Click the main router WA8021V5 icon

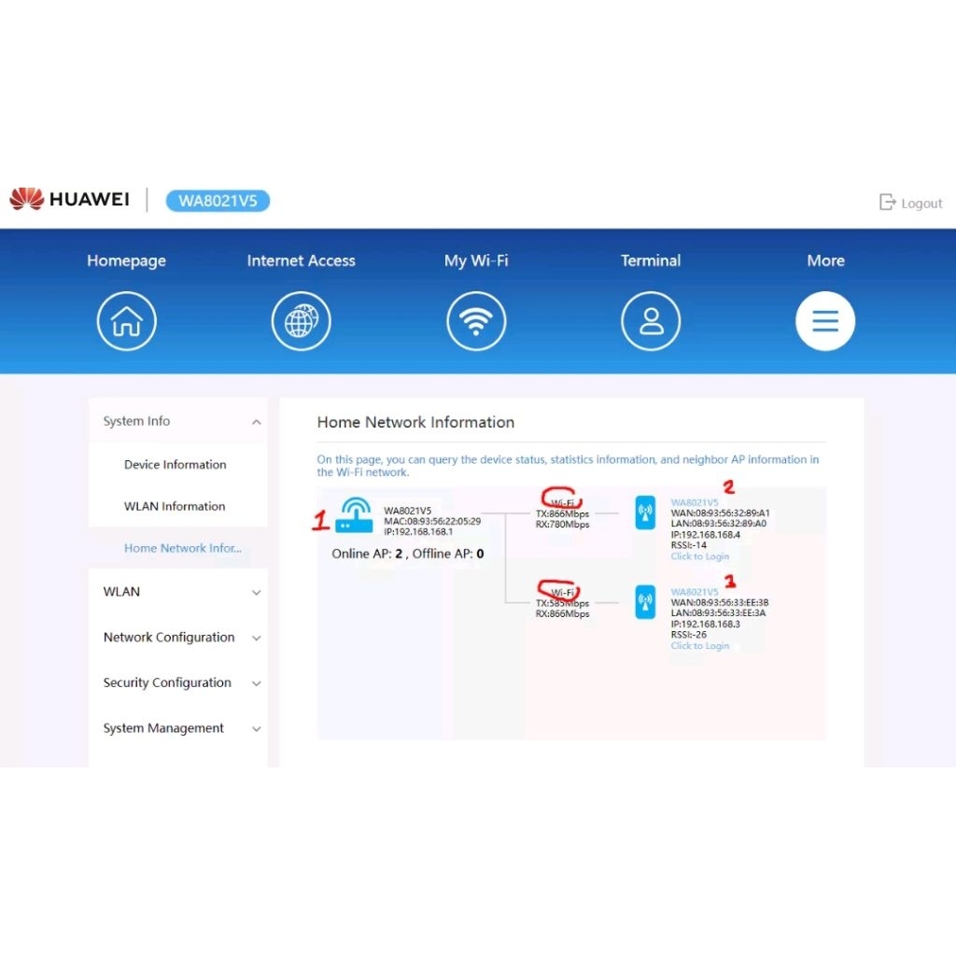coord(354,515)
